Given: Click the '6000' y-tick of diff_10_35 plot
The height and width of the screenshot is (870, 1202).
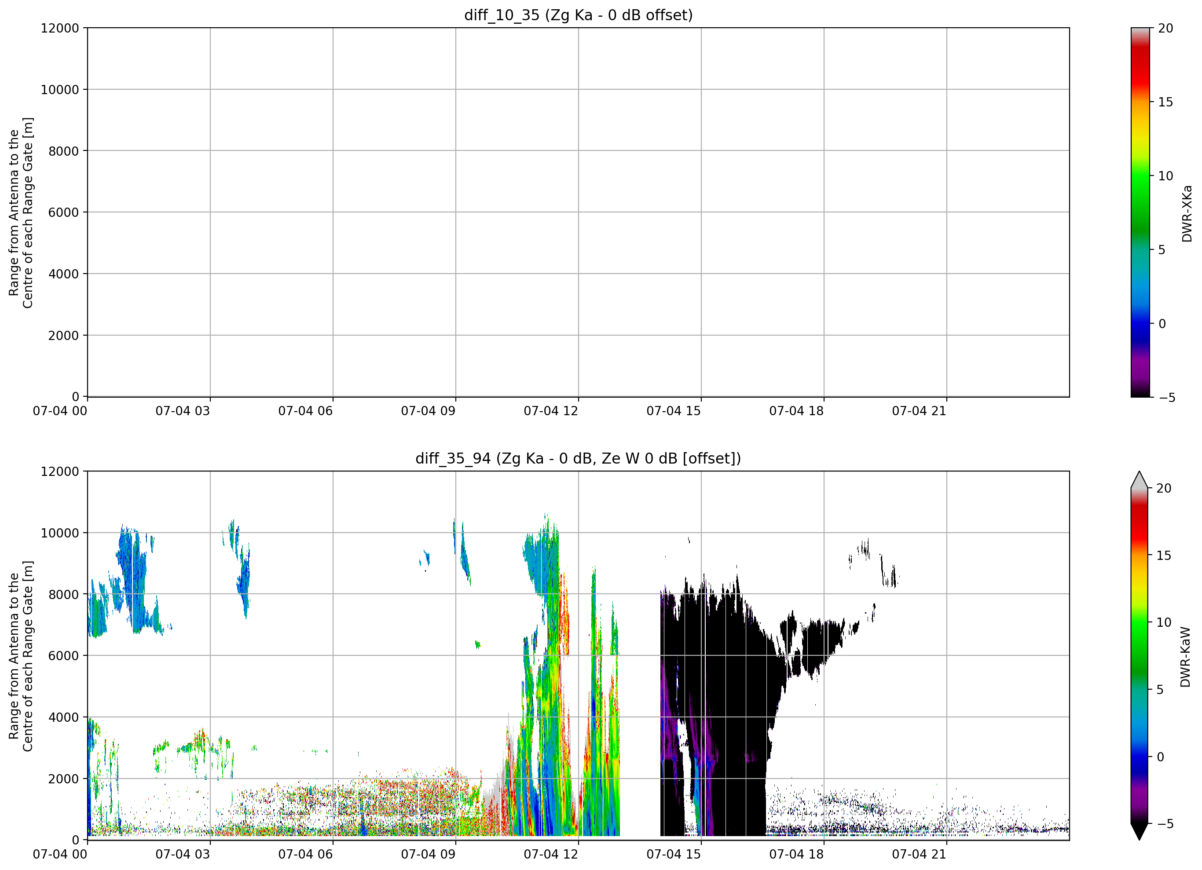Looking at the screenshot, I should (64, 212).
